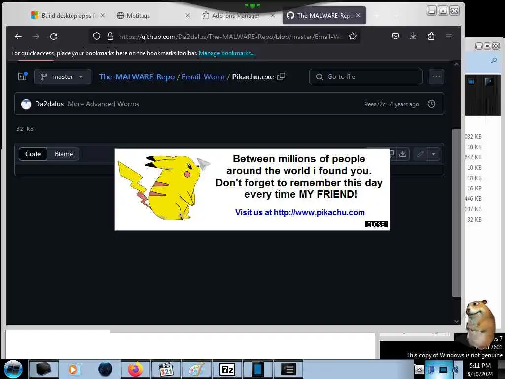This screenshot has height=379, width=505.
Task: Open the extensions puzzle icon
Action: point(431,36)
